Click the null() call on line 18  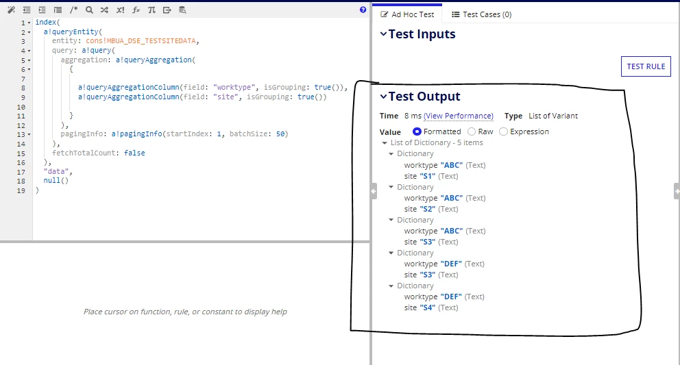click(56, 180)
